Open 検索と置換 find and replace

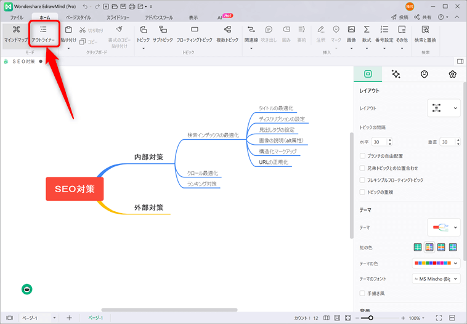tap(425, 33)
